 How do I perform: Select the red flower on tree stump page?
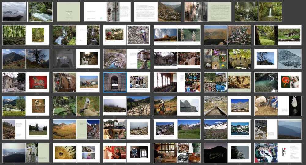click(x=115, y=35)
